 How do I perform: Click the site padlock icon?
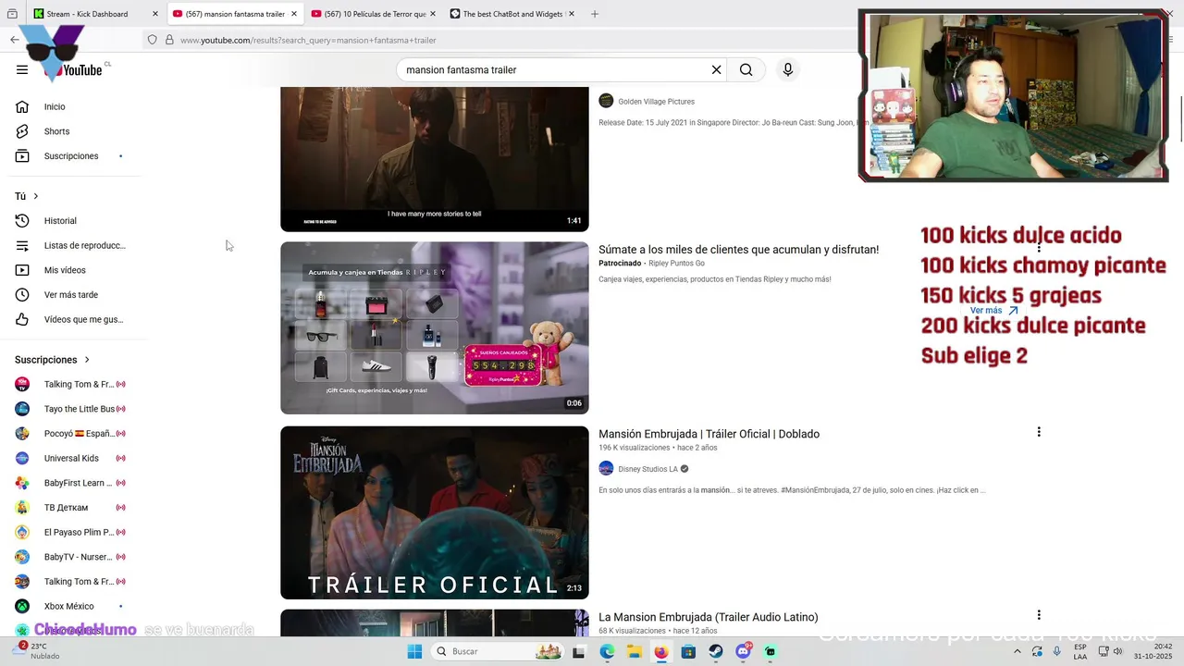169,40
